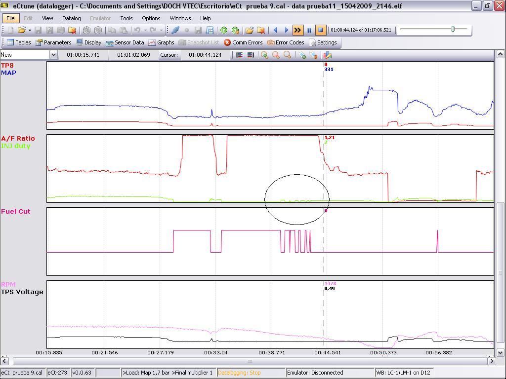Play the datalog forward
The height and width of the screenshot is (379, 506).
point(286,30)
